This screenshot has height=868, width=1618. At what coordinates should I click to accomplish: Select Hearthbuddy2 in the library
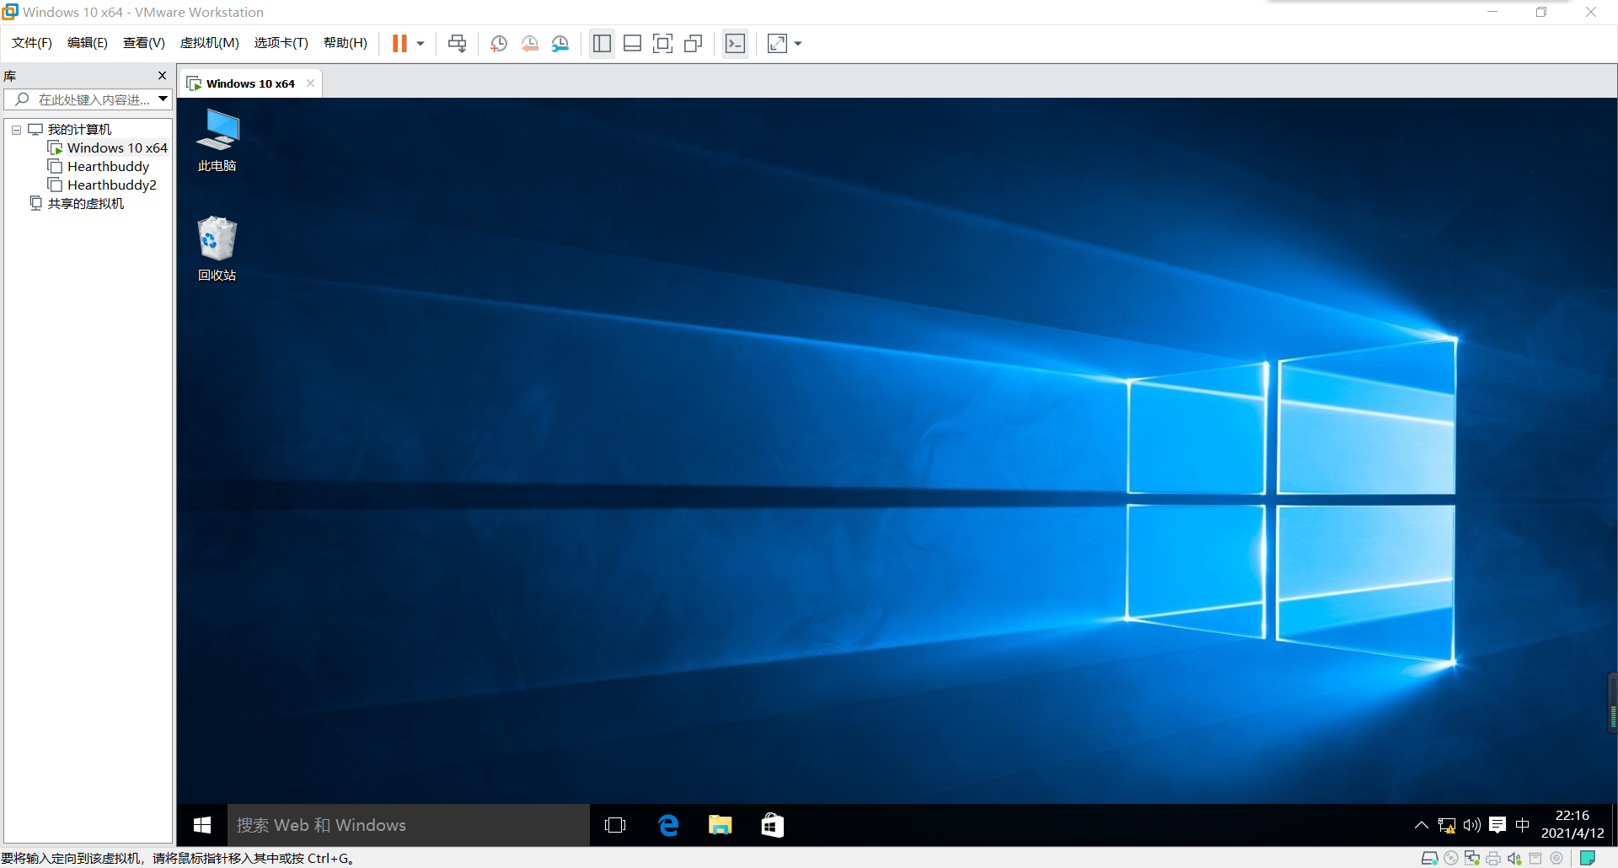110,185
